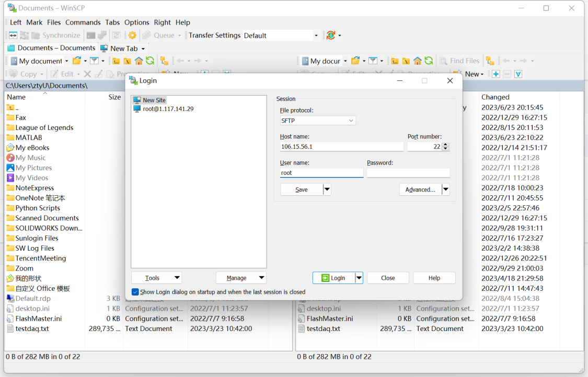The height and width of the screenshot is (377, 588).
Task: Click the Password input field
Action: (x=408, y=173)
